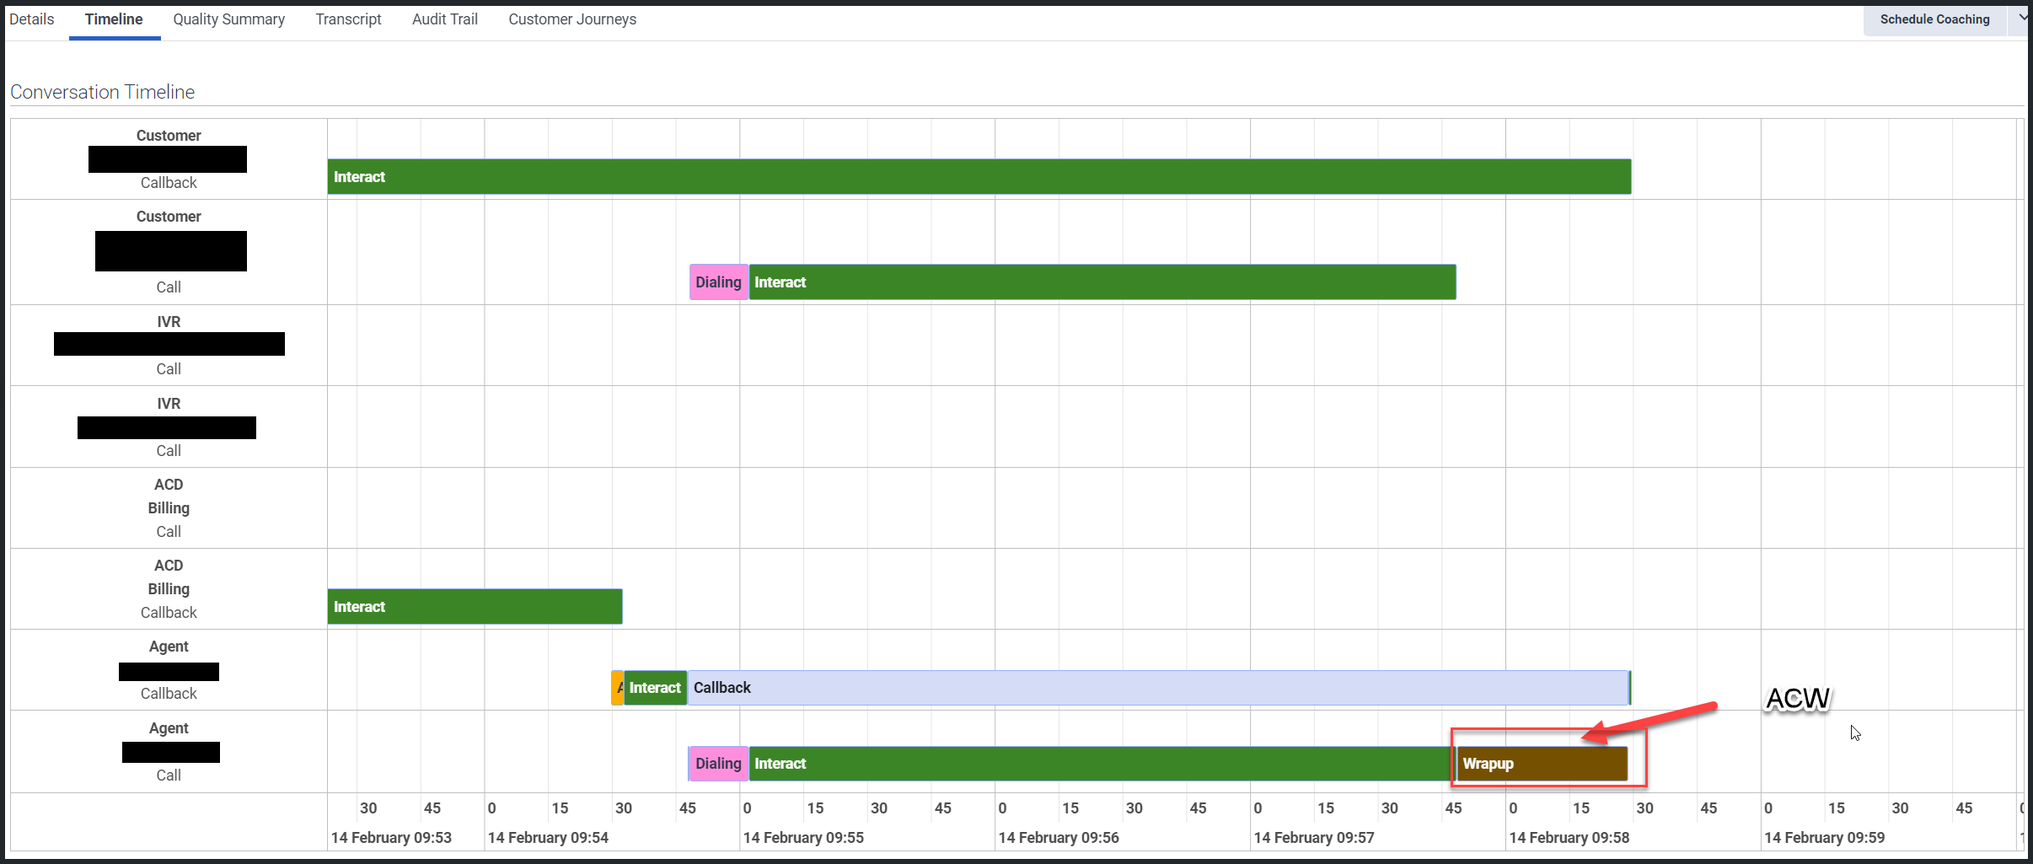Click the 14 February 09:59 axis label
The image size is (2033, 864).
point(1825,838)
